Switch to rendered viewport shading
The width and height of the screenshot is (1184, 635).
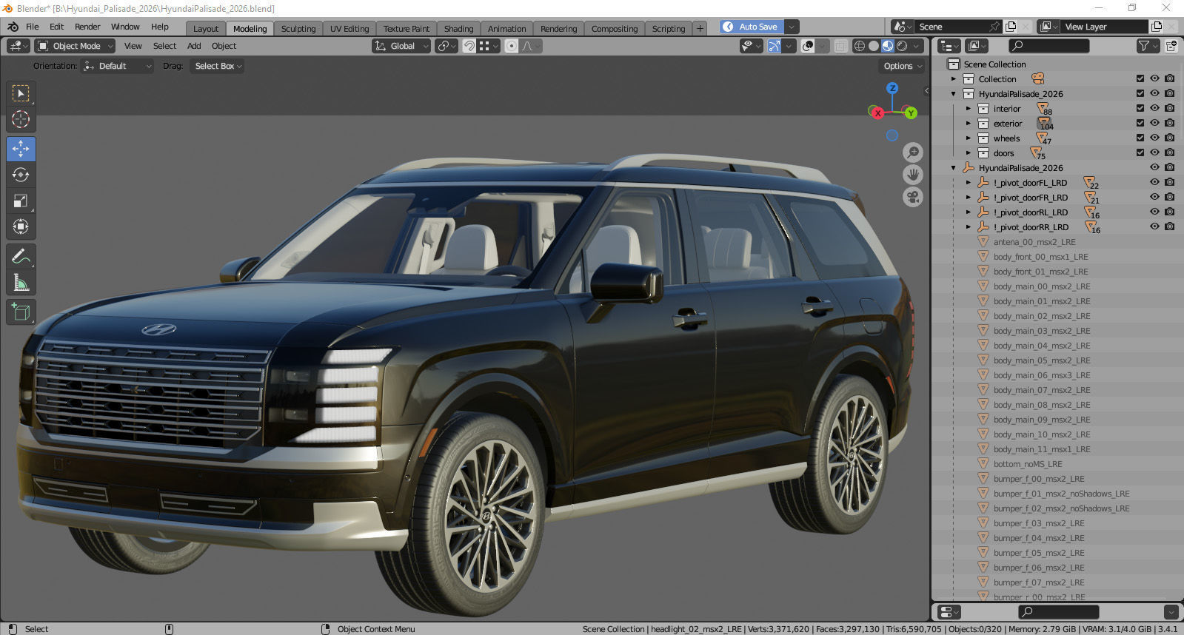(x=901, y=46)
